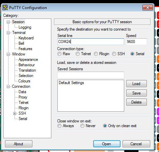Open the Terminal category

coord(19,33)
